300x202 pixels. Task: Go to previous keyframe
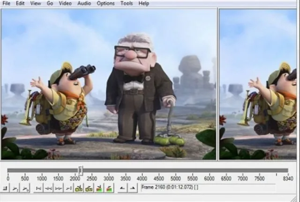[79, 188]
